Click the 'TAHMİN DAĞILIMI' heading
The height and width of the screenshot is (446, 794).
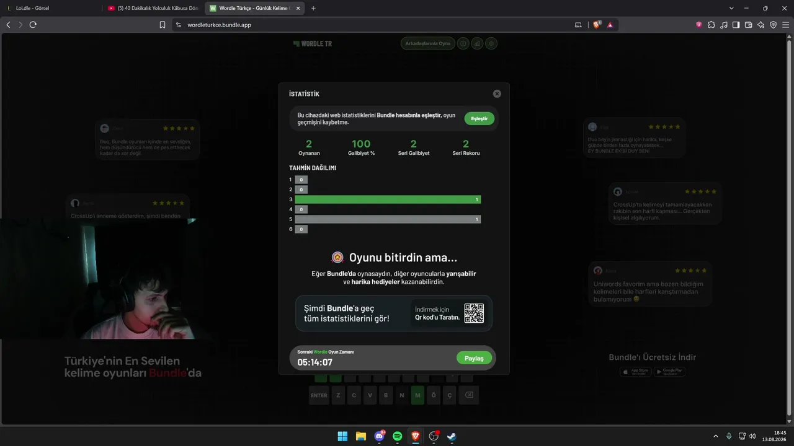(x=313, y=168)
